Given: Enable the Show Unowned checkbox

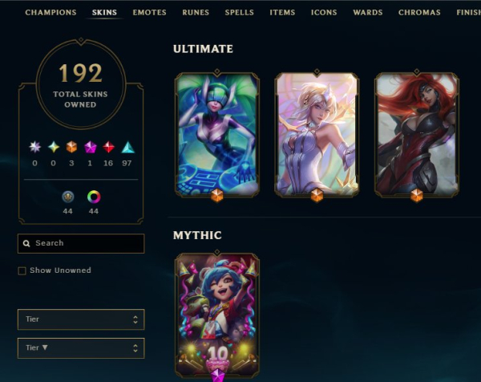Looking at the screenshot, I should pyautogui.click(x=22, y=270).
